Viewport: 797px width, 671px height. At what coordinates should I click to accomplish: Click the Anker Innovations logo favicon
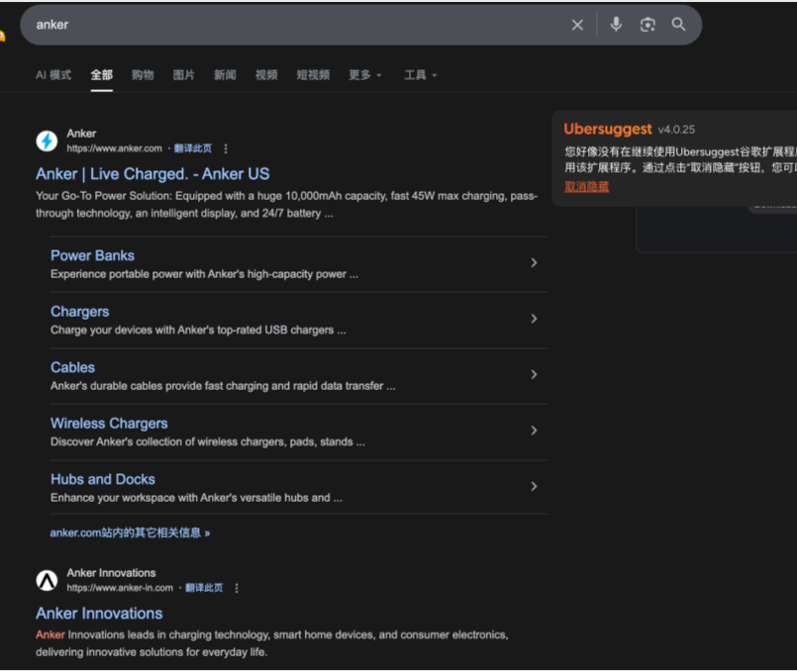(47, 580)
